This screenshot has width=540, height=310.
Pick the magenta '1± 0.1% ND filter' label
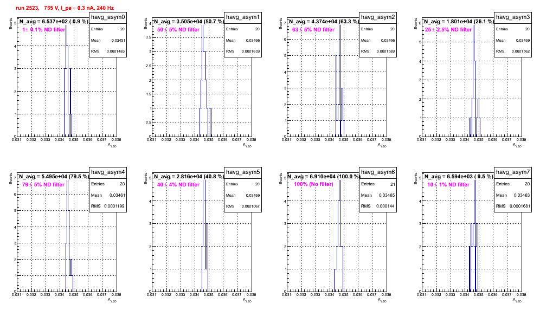click(x=44, y=30)
